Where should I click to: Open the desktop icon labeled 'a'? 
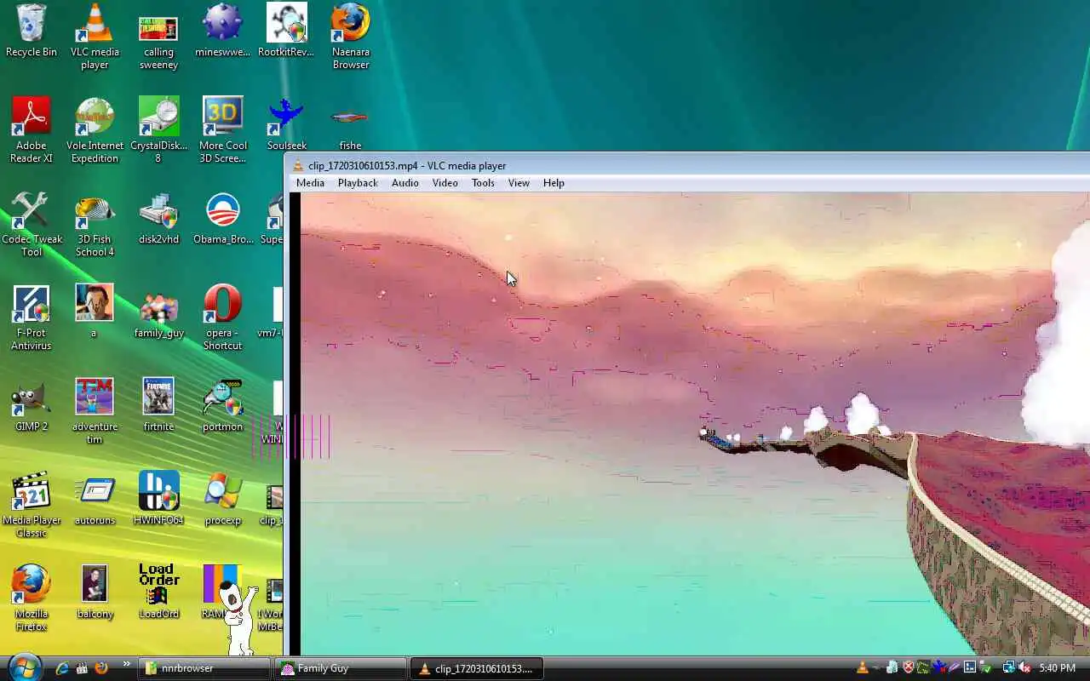pos(95,312)
